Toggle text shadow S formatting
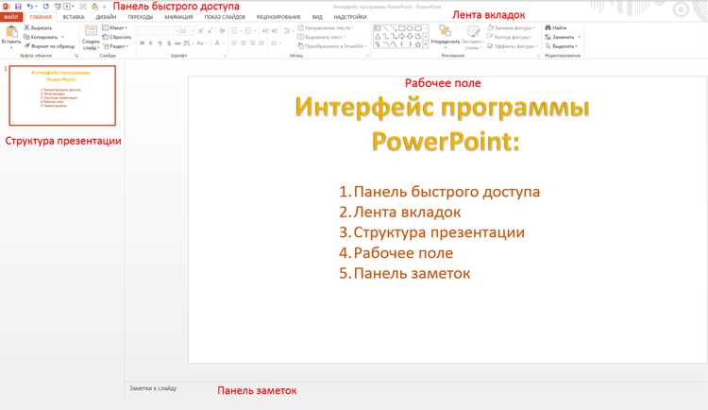This screenshot has width=708, height=410. point(169,43)
